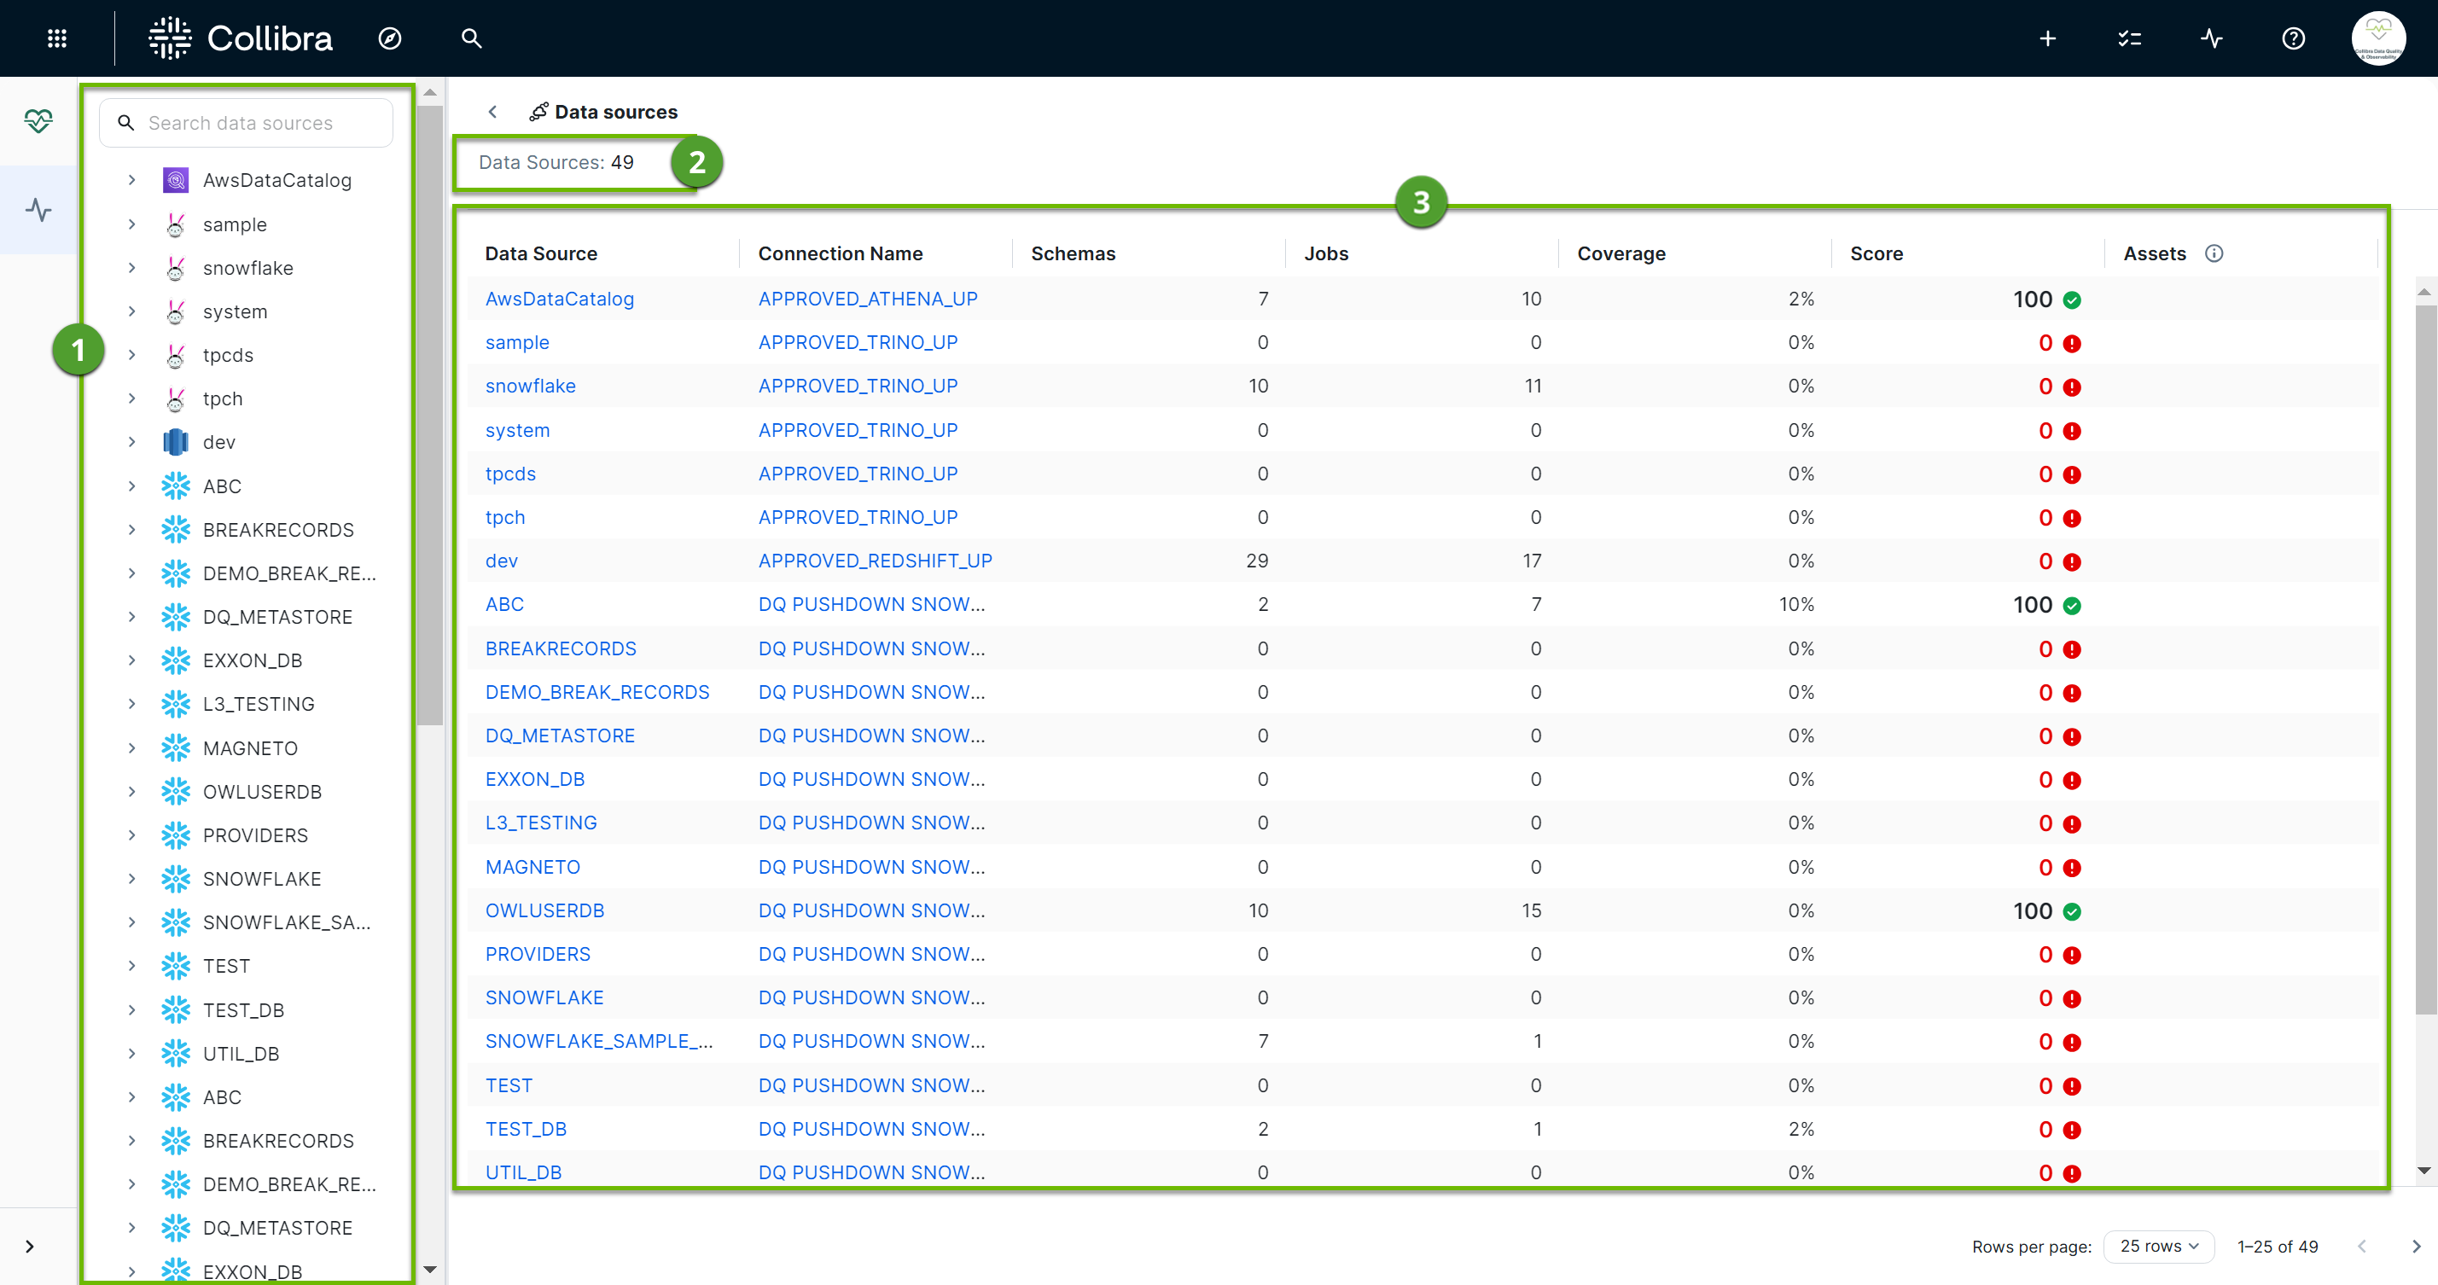The height and width of the screenshot is (1285, 2438).
Task: Expand the TEST_DB tree node
Action: coord(131,1009)
